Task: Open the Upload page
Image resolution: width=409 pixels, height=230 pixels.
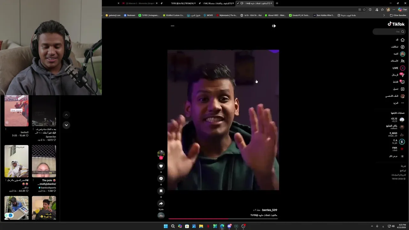Action: point(398,89)
